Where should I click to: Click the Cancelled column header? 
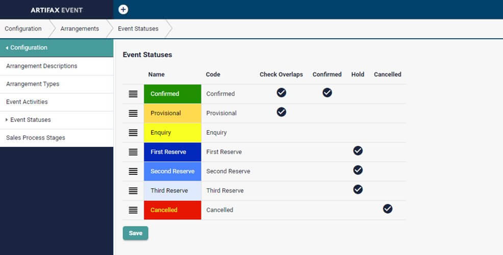point(388,74)
